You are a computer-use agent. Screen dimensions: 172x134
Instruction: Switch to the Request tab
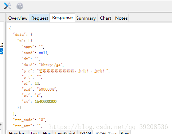[x=40, y=18]
